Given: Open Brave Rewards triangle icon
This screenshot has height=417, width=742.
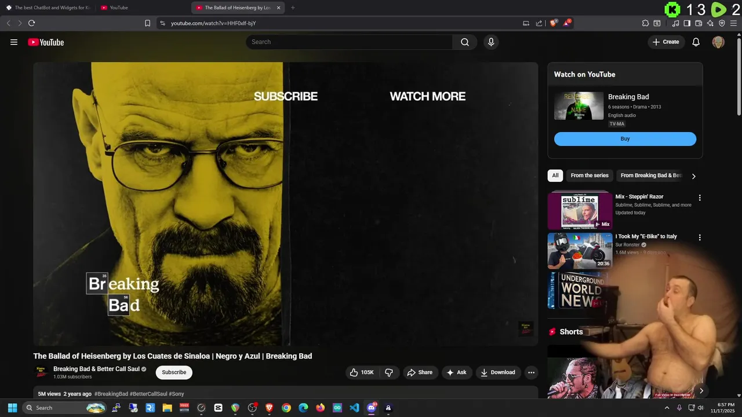Looking at the screenshot, I should click(x=566, y=23).
